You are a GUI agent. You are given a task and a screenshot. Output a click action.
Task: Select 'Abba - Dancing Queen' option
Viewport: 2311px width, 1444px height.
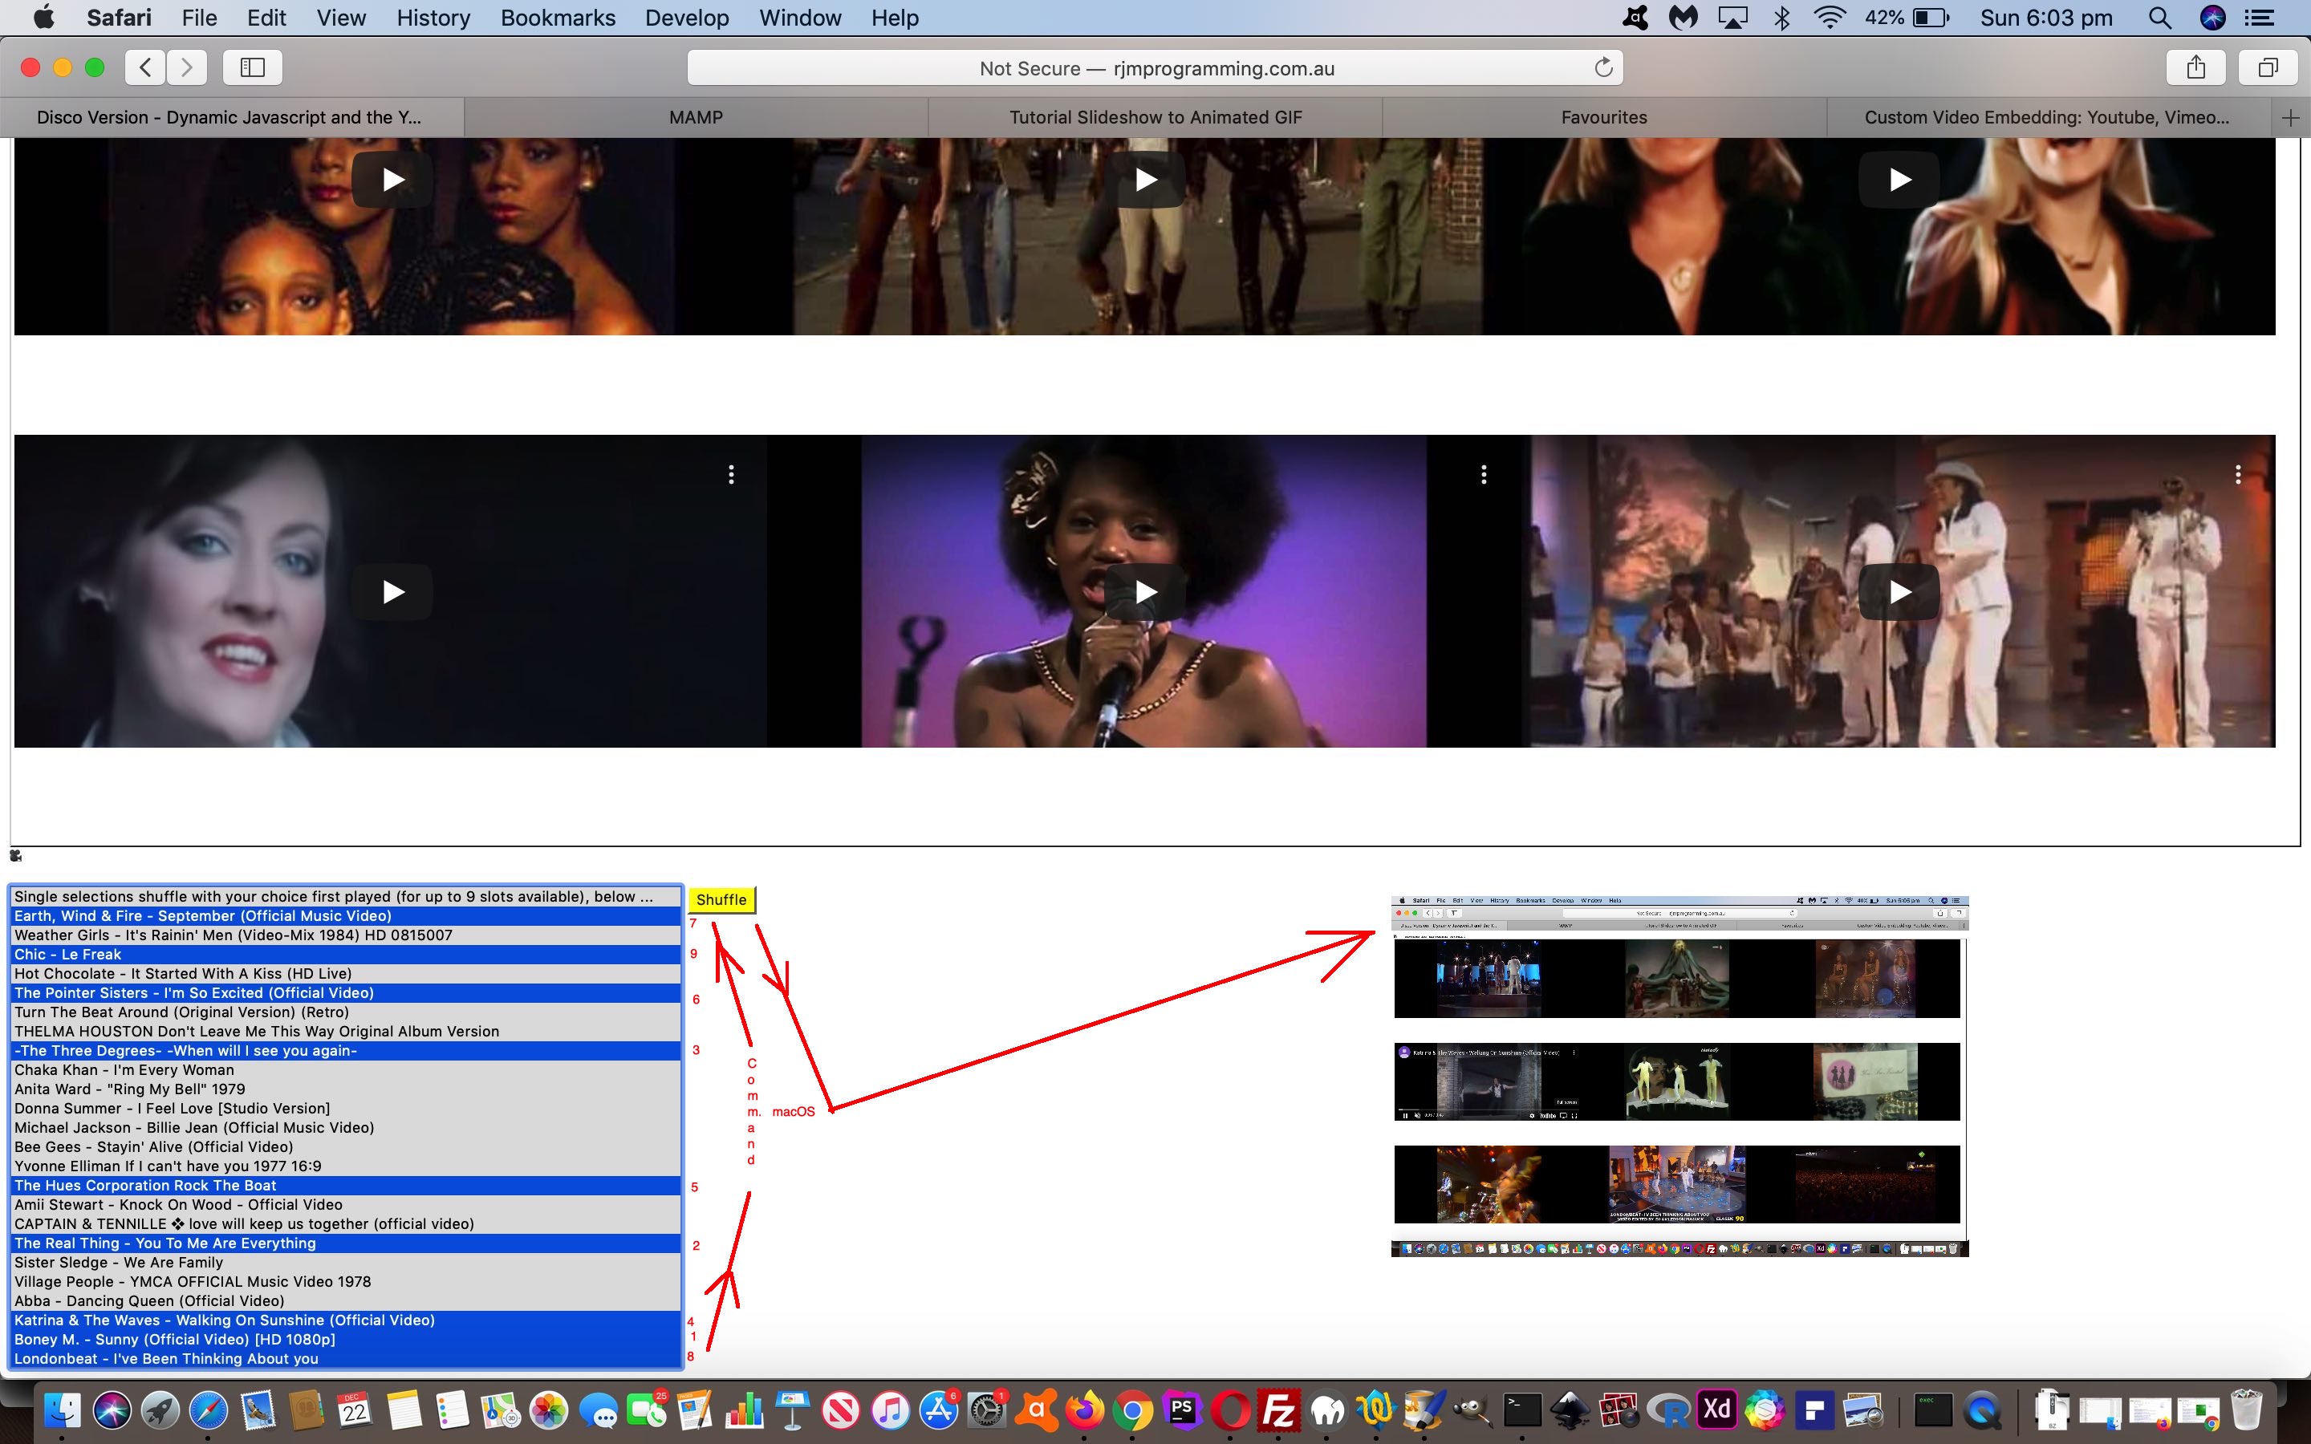click(346, 1300)
